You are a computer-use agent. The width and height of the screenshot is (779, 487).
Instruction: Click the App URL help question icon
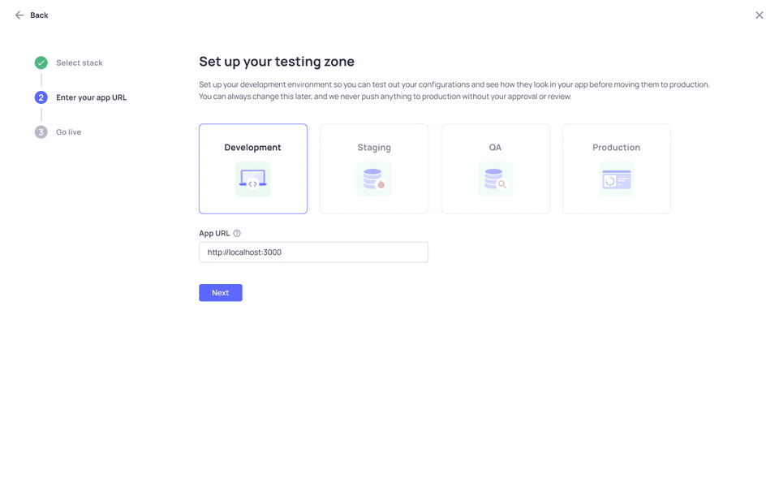tap(237, 234)
